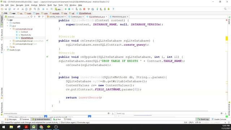This screenshot has width=231, height=130.
Task: Click the Search Everywhere magnifier
Action: (x=225, y=9)
